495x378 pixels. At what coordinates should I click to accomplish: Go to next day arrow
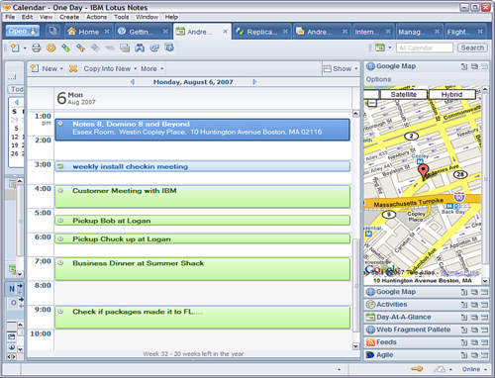(254, 82)
